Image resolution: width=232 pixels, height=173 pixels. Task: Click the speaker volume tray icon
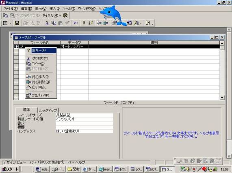(x=188, y=169)
